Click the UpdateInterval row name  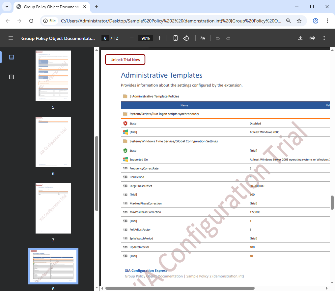coord(139,247)
